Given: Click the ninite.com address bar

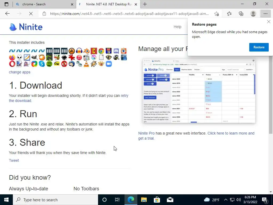Looking at the screenshot, I should pos(129,14).
